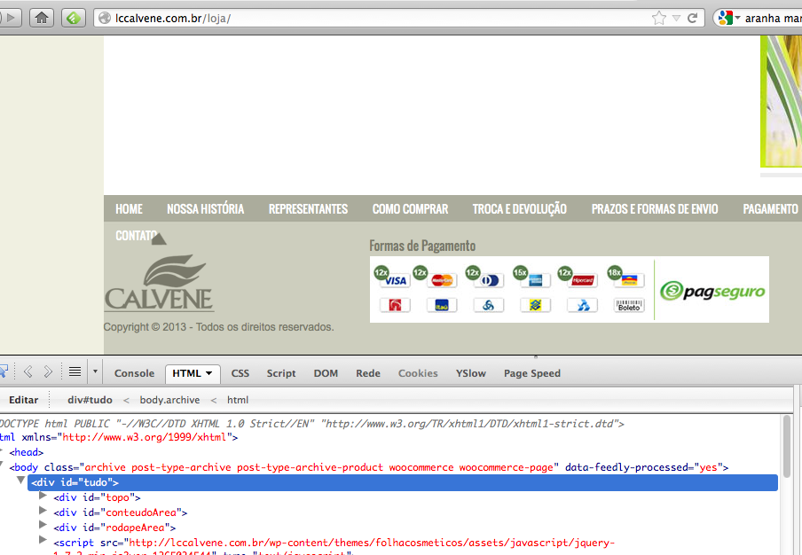This screenshot has height=555, width=802.
Task: Switch to the Console tab in Firebug
Action: (134, 373)
